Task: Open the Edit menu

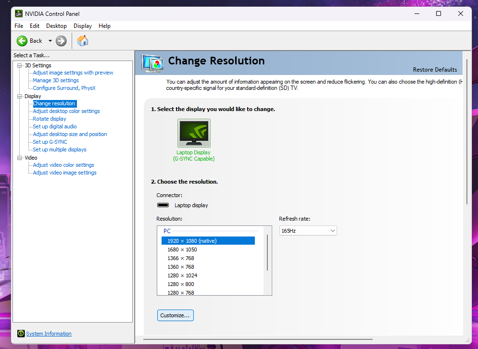Action: [35, 26]
